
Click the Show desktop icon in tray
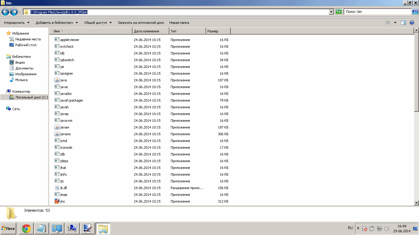pyautogui.click(x=416, y=229)
